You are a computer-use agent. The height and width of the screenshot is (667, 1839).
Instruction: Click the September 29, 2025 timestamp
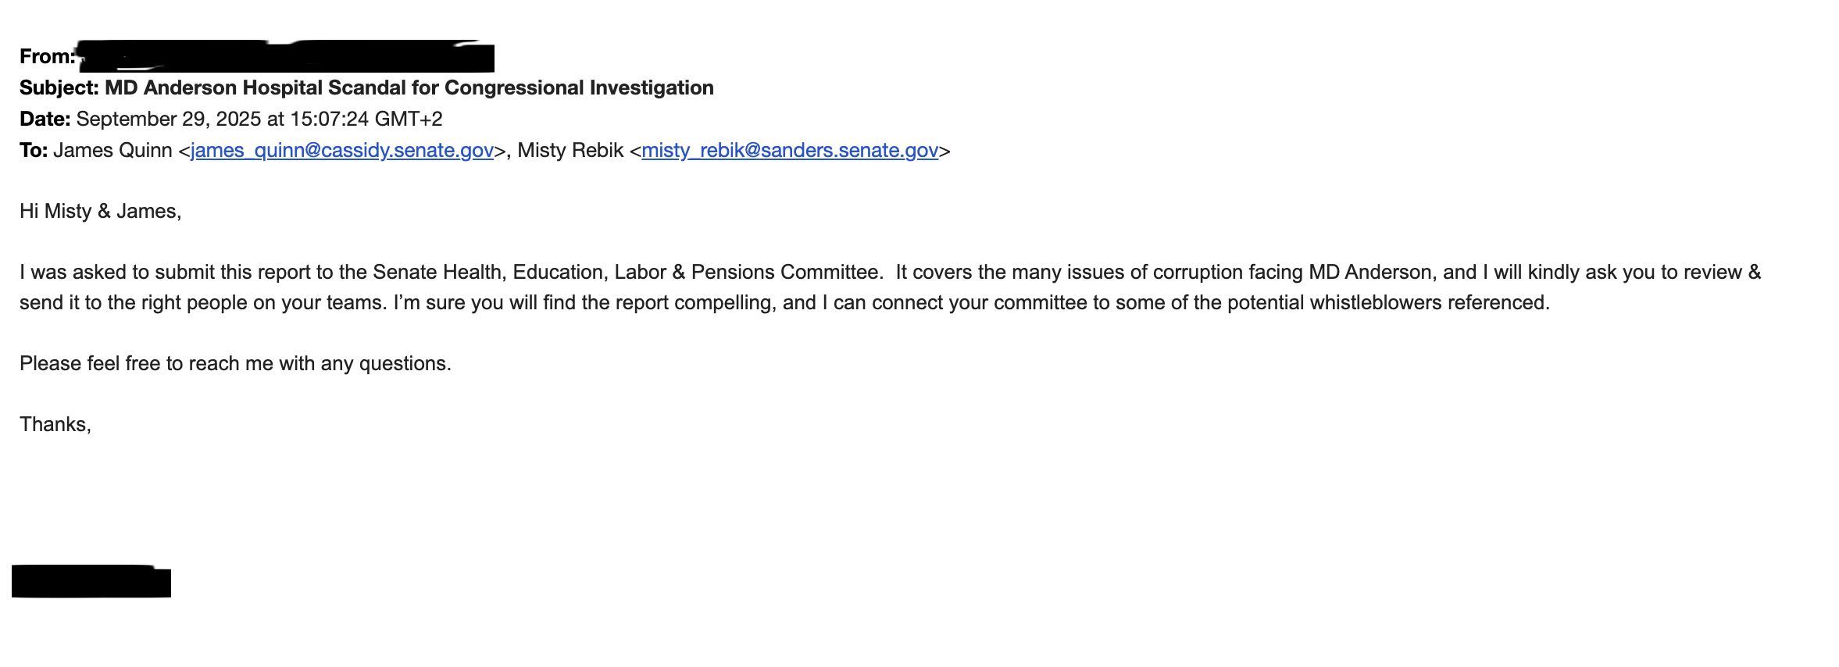[x=259, y=119]
